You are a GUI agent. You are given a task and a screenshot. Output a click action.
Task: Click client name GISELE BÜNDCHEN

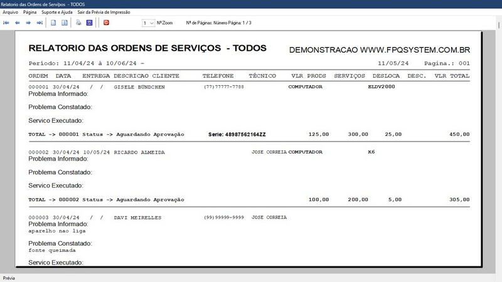(x=139, y=87)
